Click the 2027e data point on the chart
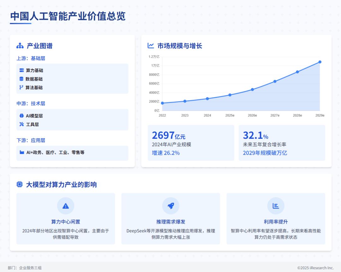Image resolution: width=341 pixels, height=272 pixels. coord(275,81)
